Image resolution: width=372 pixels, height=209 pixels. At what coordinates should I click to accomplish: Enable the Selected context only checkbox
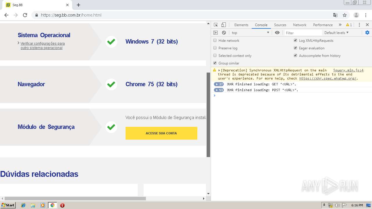click(x=215, y=55)
